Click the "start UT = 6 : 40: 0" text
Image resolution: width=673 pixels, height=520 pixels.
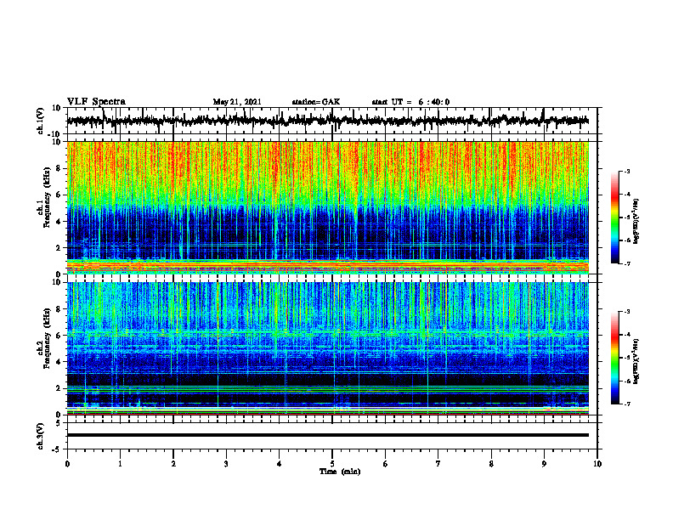410,102
